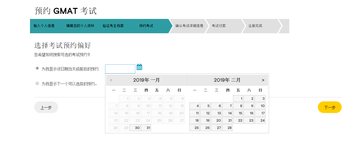
Task: Select January 30 in the calendar
Action: (x=135, y=127)
